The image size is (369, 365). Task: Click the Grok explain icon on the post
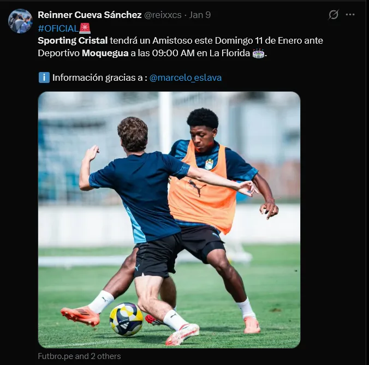coord(334,15)
